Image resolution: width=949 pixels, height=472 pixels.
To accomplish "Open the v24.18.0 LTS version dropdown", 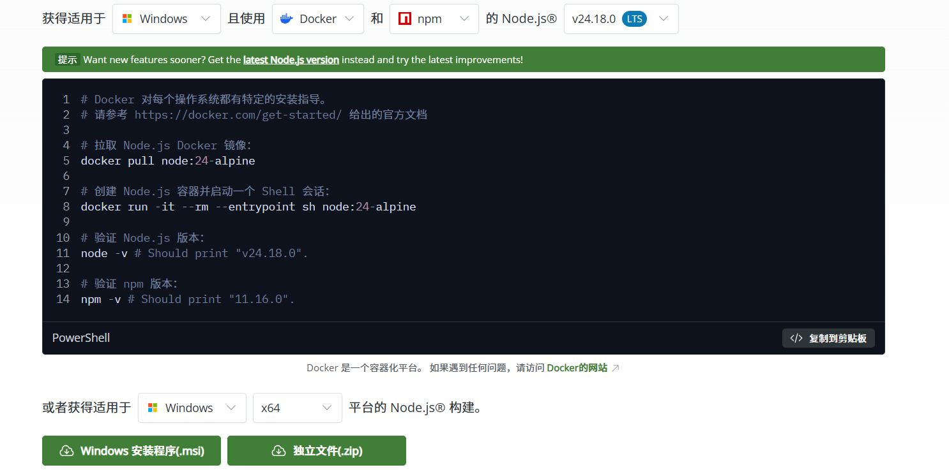I will pyautogui.click(x=621, y=19).
